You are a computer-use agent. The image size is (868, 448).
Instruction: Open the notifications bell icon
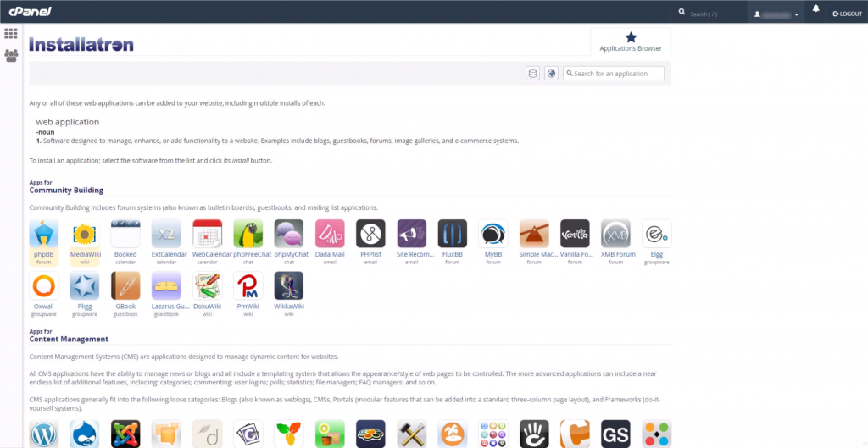coord(815,9)
